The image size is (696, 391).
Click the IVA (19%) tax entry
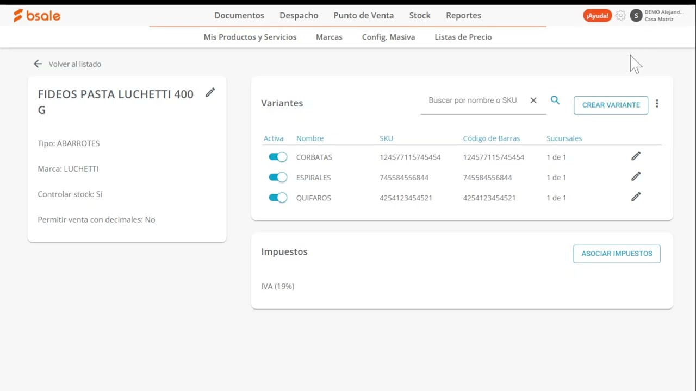[278, 286]
